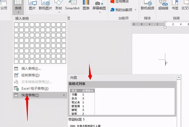The height and width of the screenshot is (127, 189).
Task: Expand the 我的加载项 dropdown arrow
Action: tap(136, 10)
